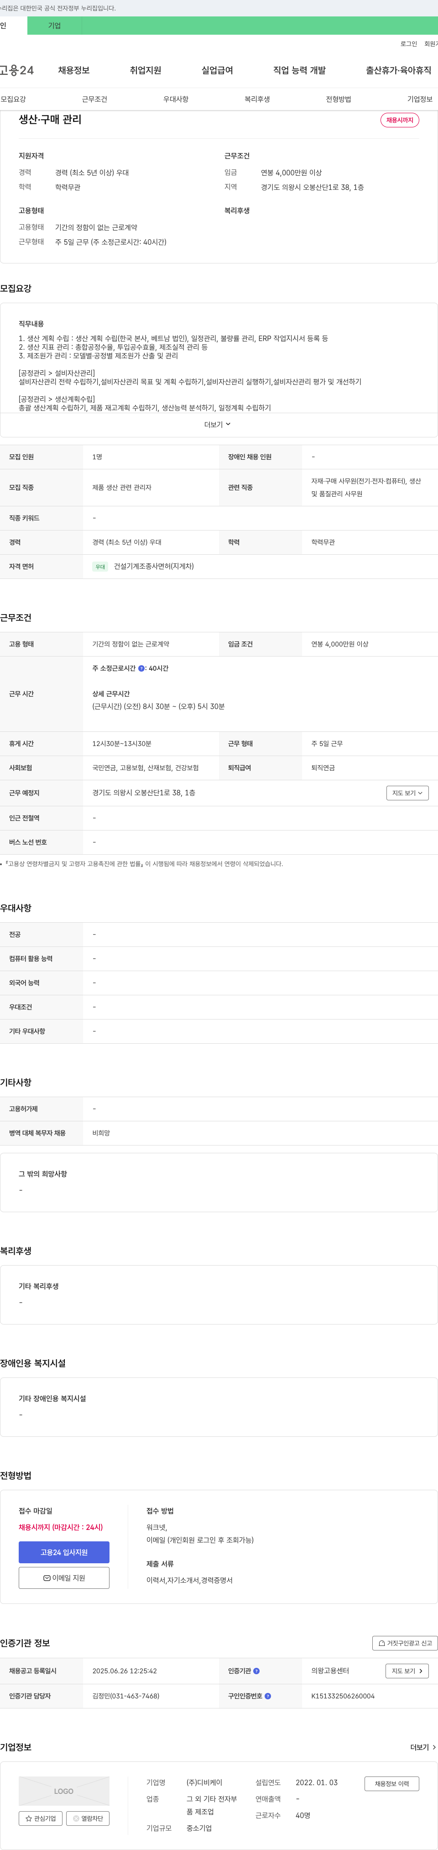Jump to 기업정보 section tab

[x=420, y=99]
